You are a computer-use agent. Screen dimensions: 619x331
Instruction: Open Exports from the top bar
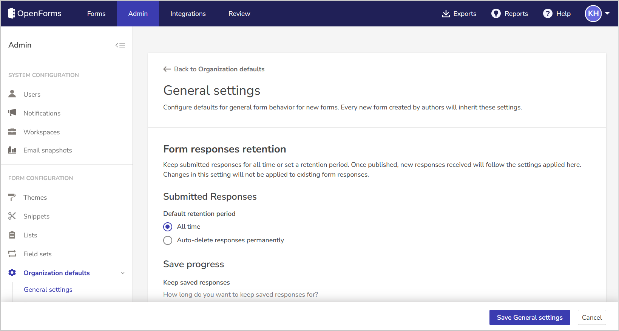(x=459, y=14)
